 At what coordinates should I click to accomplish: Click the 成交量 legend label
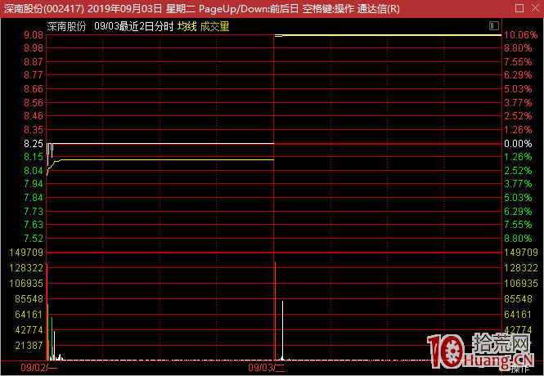(215, 26)
